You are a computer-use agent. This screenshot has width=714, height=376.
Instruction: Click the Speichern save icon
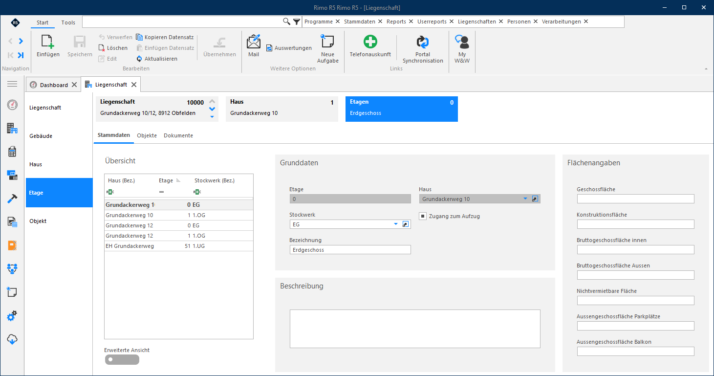(80, 43)
